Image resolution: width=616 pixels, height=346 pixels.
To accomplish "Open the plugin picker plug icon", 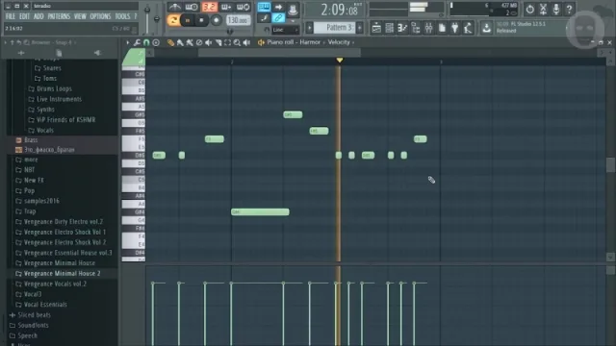I will (x=454, y=28).
